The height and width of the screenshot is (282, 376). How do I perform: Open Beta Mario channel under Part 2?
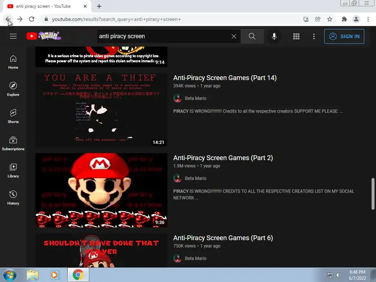pos(196,178)
